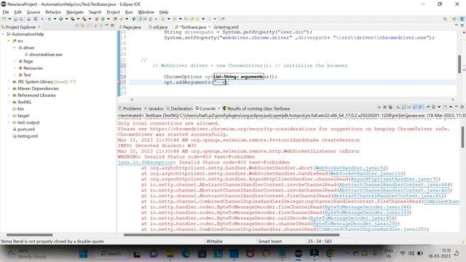
Task: Open the Problems tab
Action: click(130, 108)
